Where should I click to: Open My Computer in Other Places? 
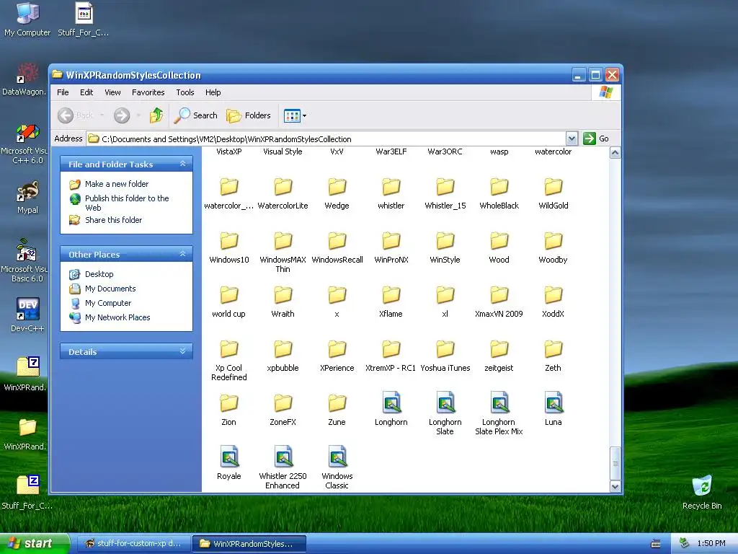108,304
